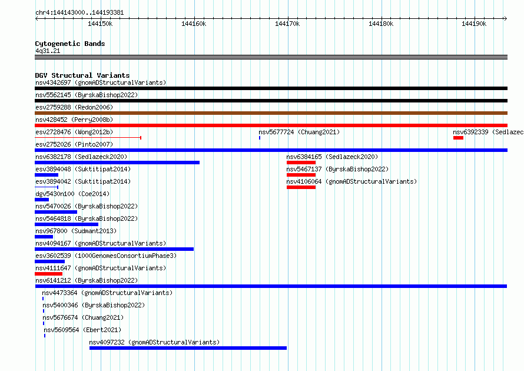Open esv2752026 Pinto2007 label
Screen dimensions: 524x371
pos(74,144)
